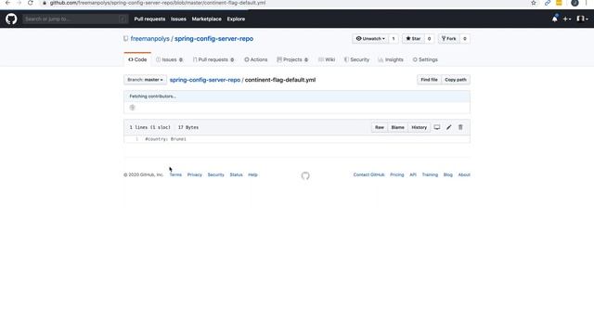The image size is (594, 334).
Task: Click the trash delete file icon
Action: 460,127
